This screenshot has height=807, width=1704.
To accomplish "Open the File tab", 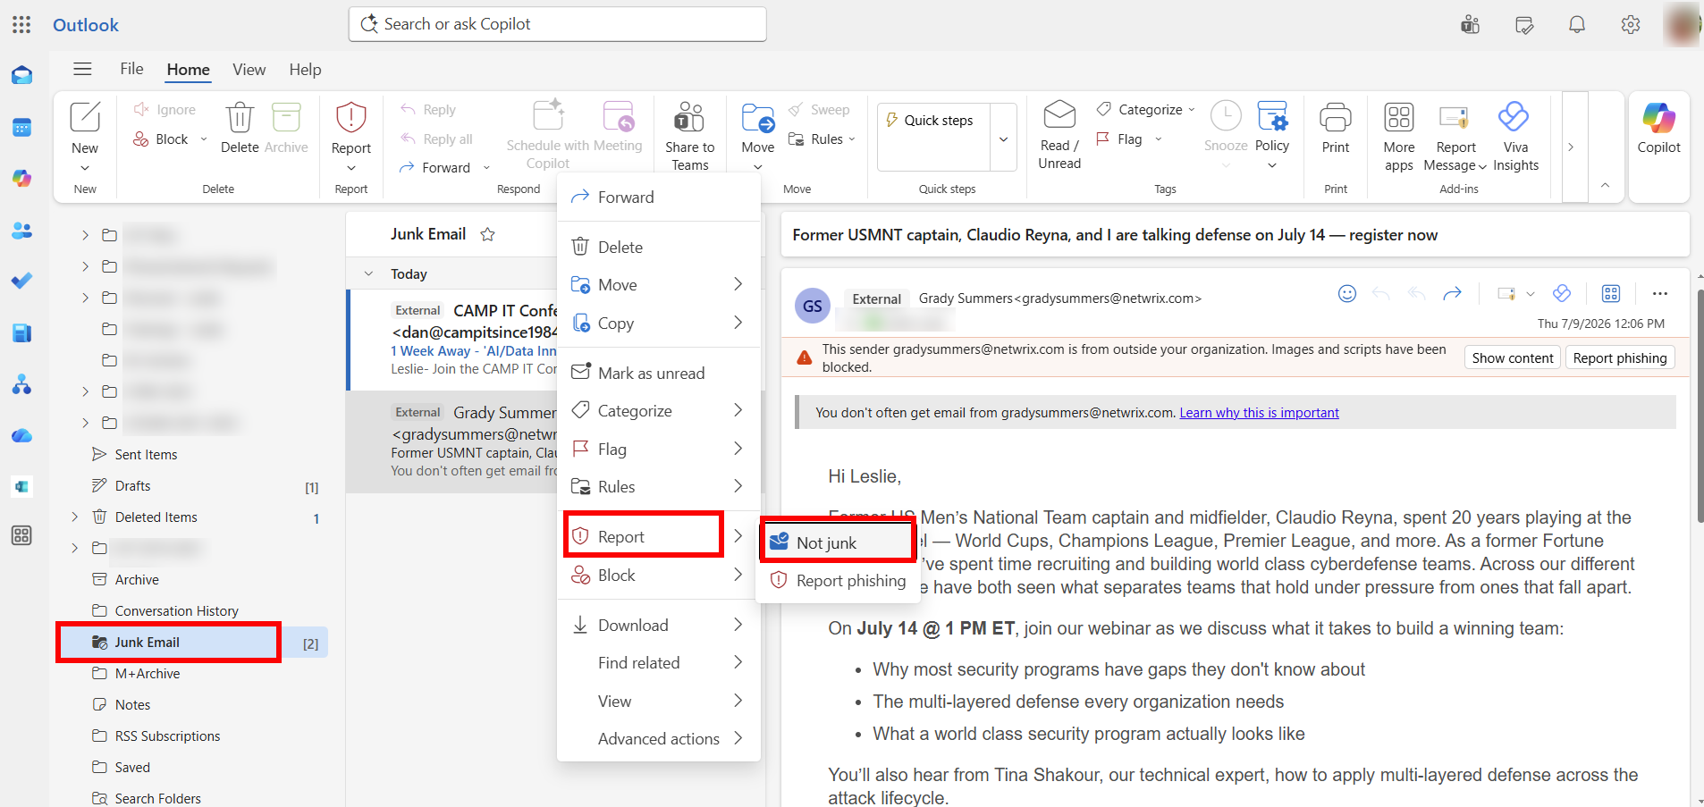I will (x=131, y=69).
